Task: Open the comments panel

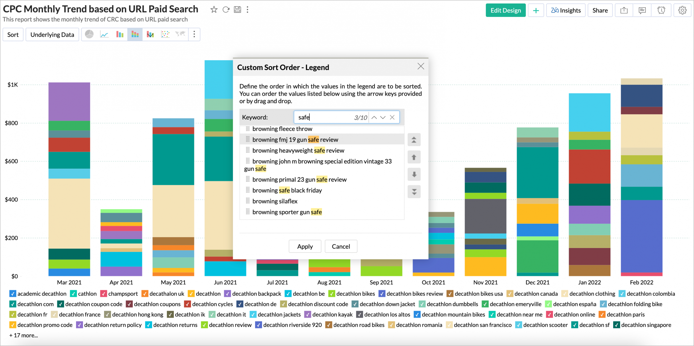Action: point(642,10)
